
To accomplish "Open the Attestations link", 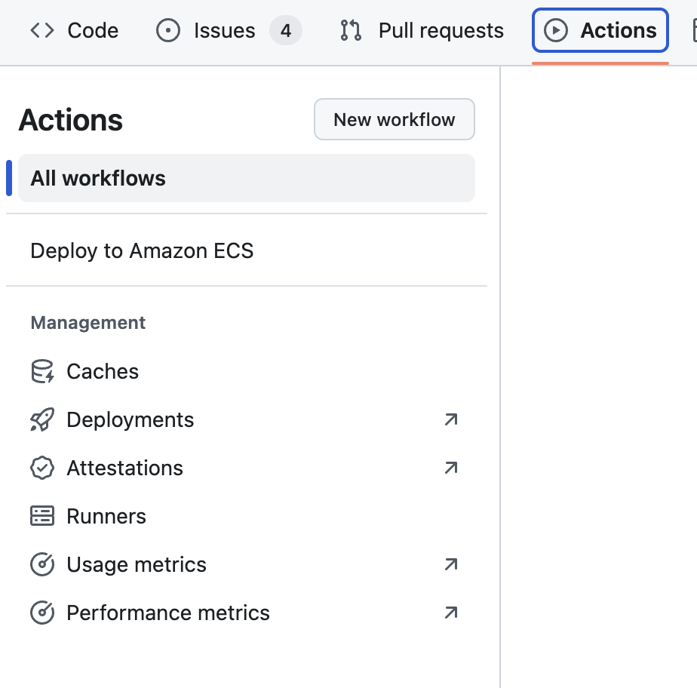I will click(x=247, y=468).
